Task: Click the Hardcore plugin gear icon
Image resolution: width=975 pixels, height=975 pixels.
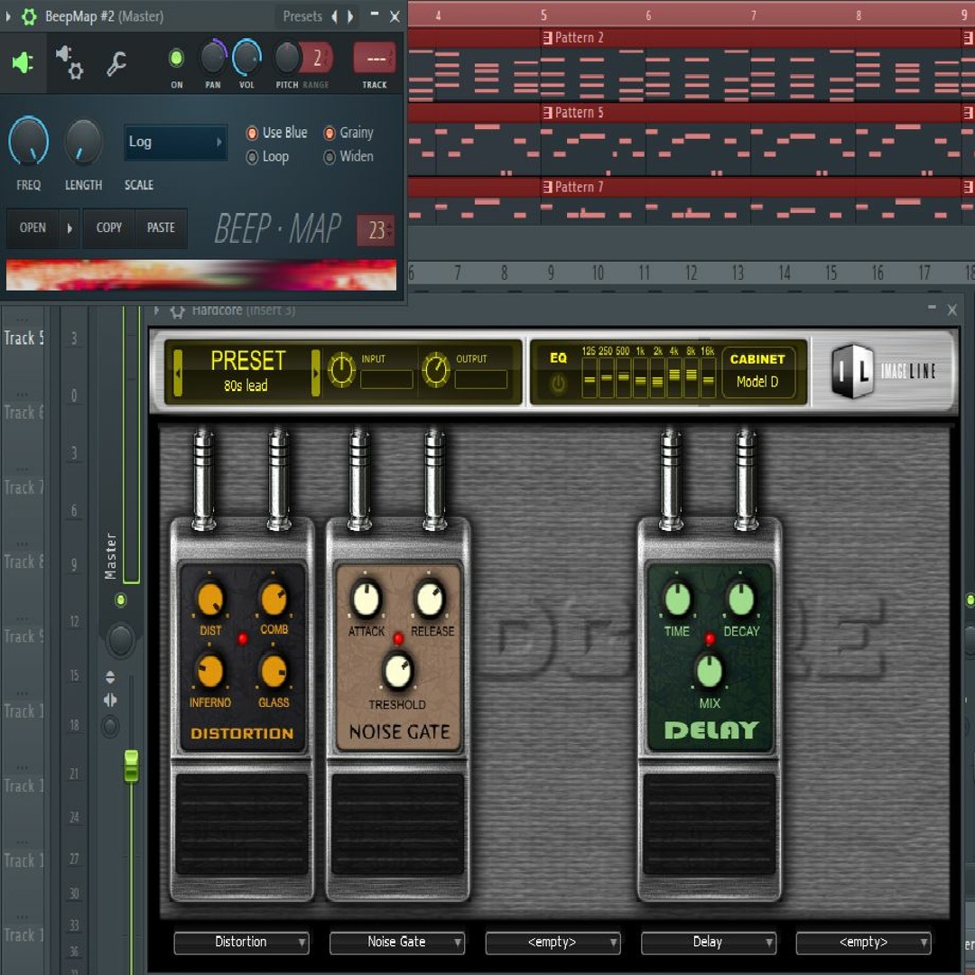Action: [178, 311]
